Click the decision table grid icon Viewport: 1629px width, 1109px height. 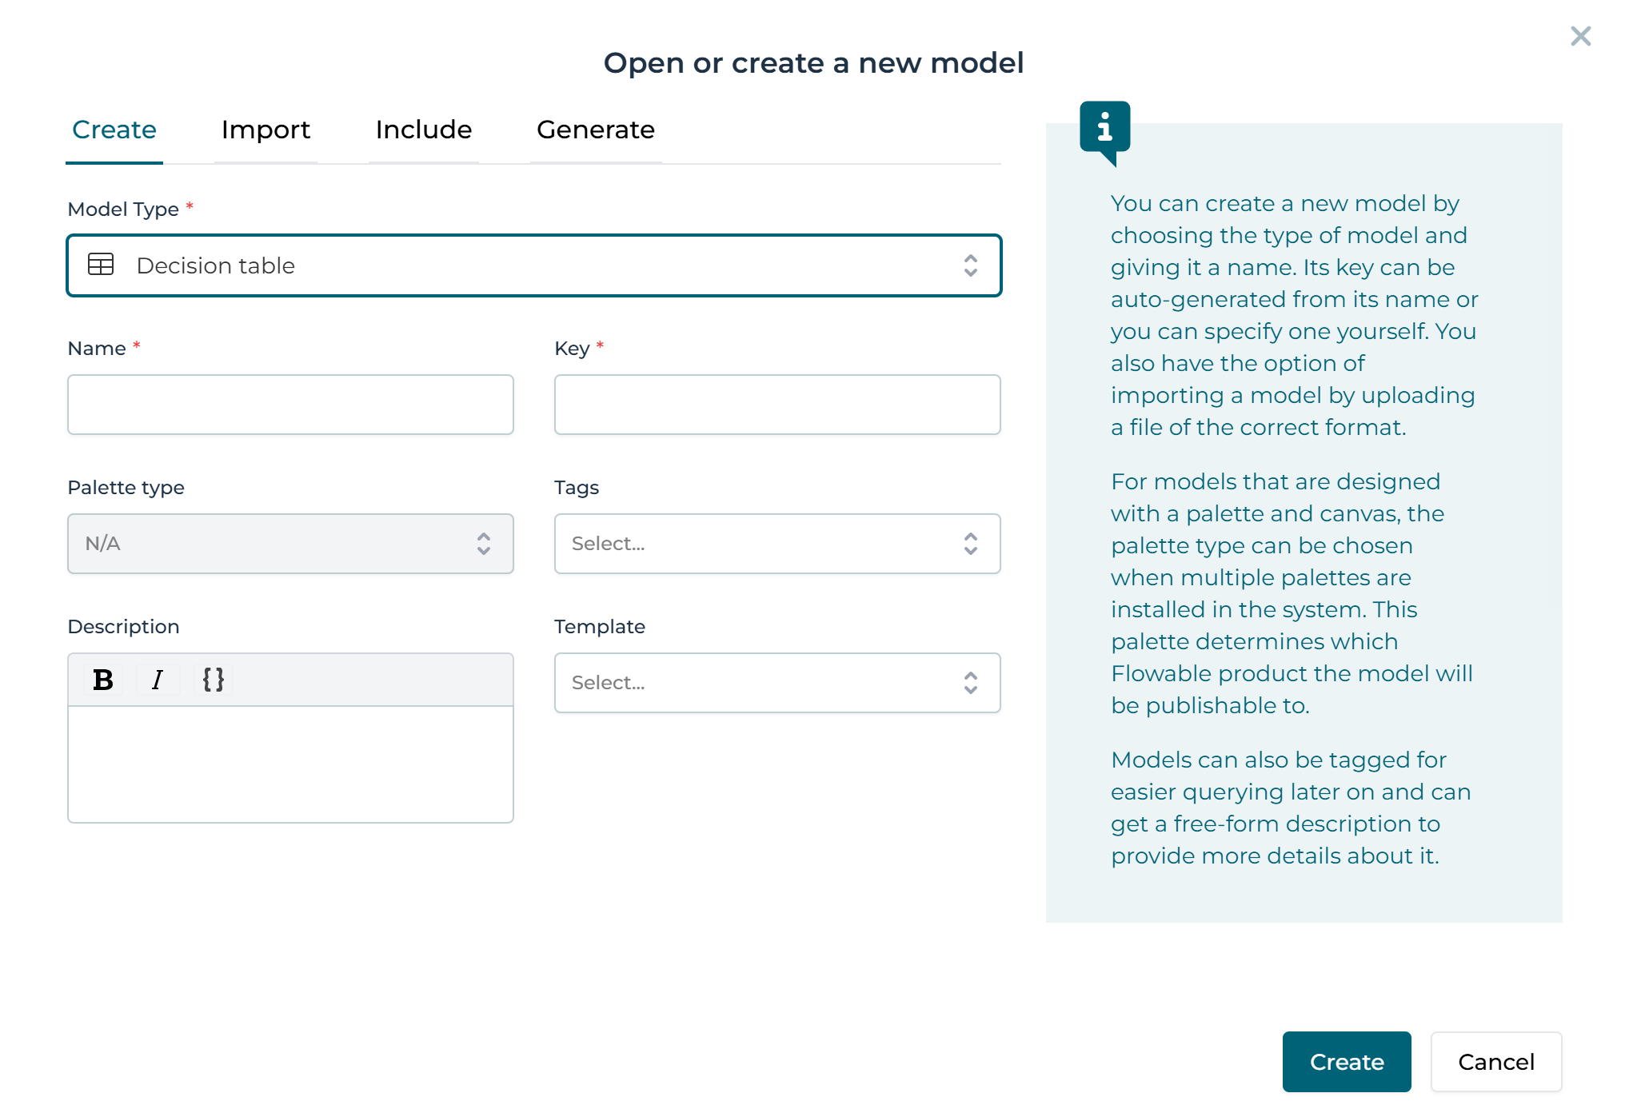101,265
